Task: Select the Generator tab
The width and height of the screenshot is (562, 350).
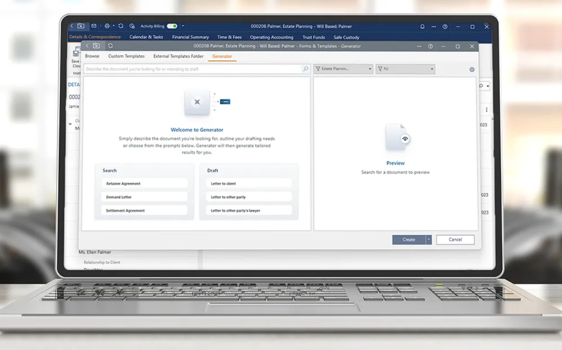Action: [x=222, y=56]
